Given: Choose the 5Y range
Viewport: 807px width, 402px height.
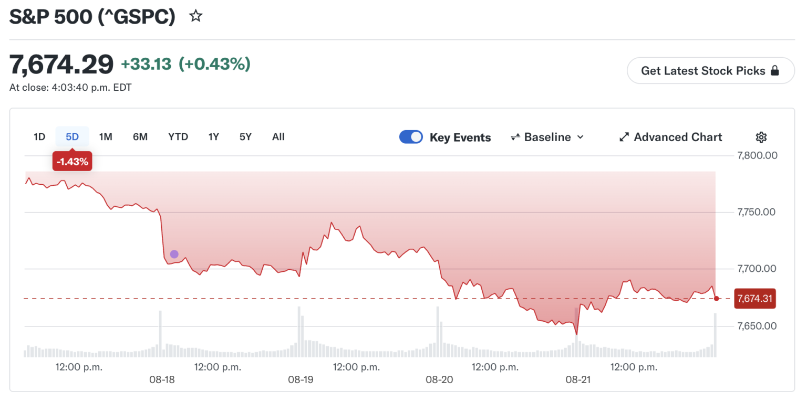Looking at the screenshot, I should click(x=245, y=137).
